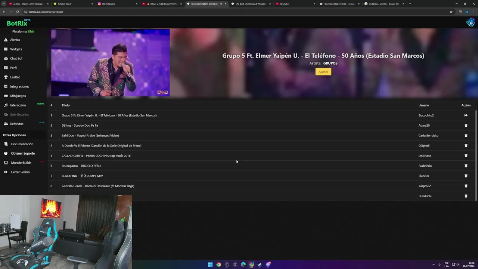This screenshot has width=478, height=269.
Task: Open MonsterBuilds link
Action: [x=21, y=163]
